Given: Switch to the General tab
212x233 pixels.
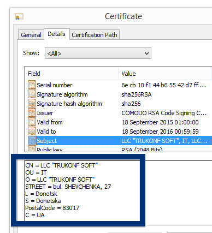Looking at the screenshot, I should (31, 35).
